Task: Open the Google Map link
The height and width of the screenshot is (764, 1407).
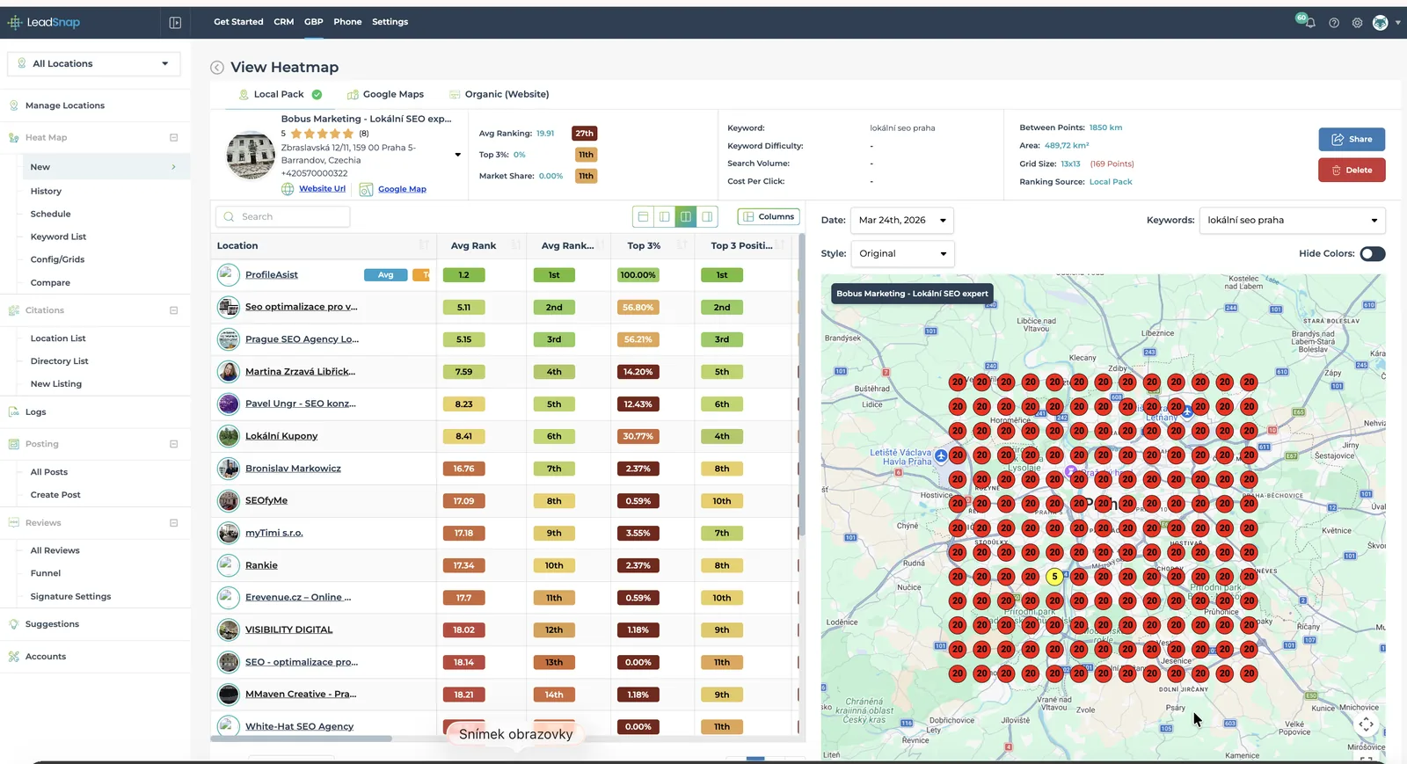Action: click(x=402, y=189)
